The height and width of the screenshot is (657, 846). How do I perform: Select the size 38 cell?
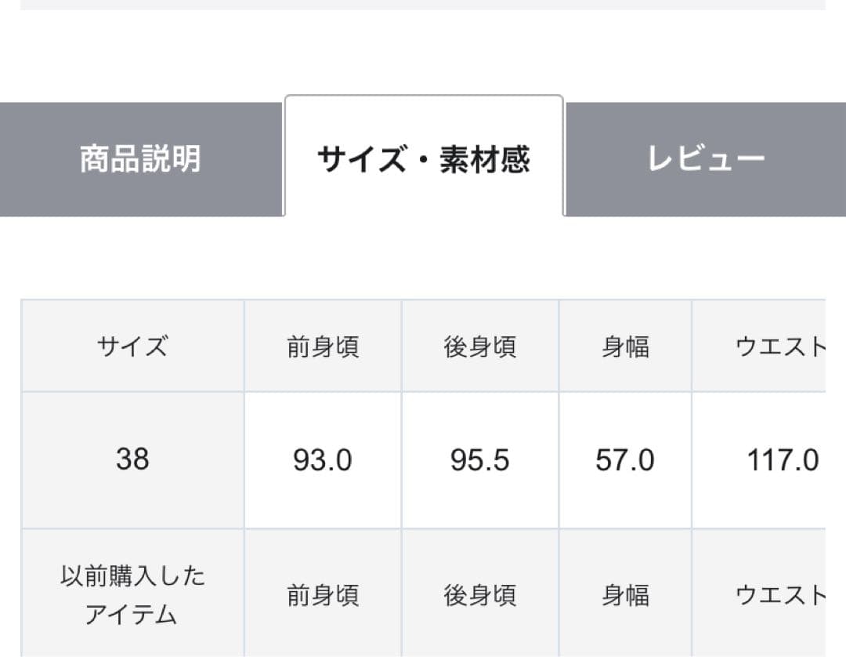[x=132, y=459]
